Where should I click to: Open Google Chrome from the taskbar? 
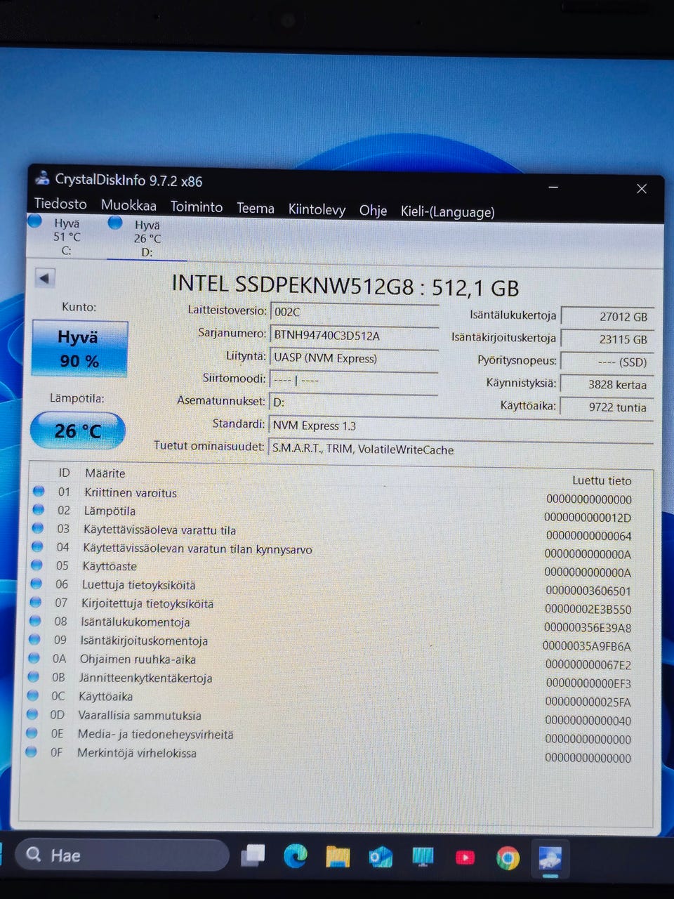pyautogui.click(x=508, y=858)
